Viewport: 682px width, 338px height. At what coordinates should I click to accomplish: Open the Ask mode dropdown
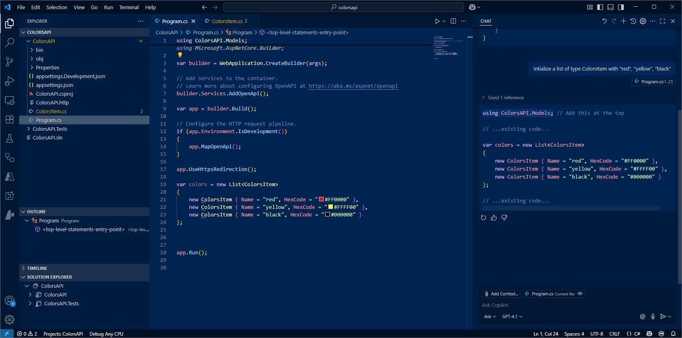point(490,316)
